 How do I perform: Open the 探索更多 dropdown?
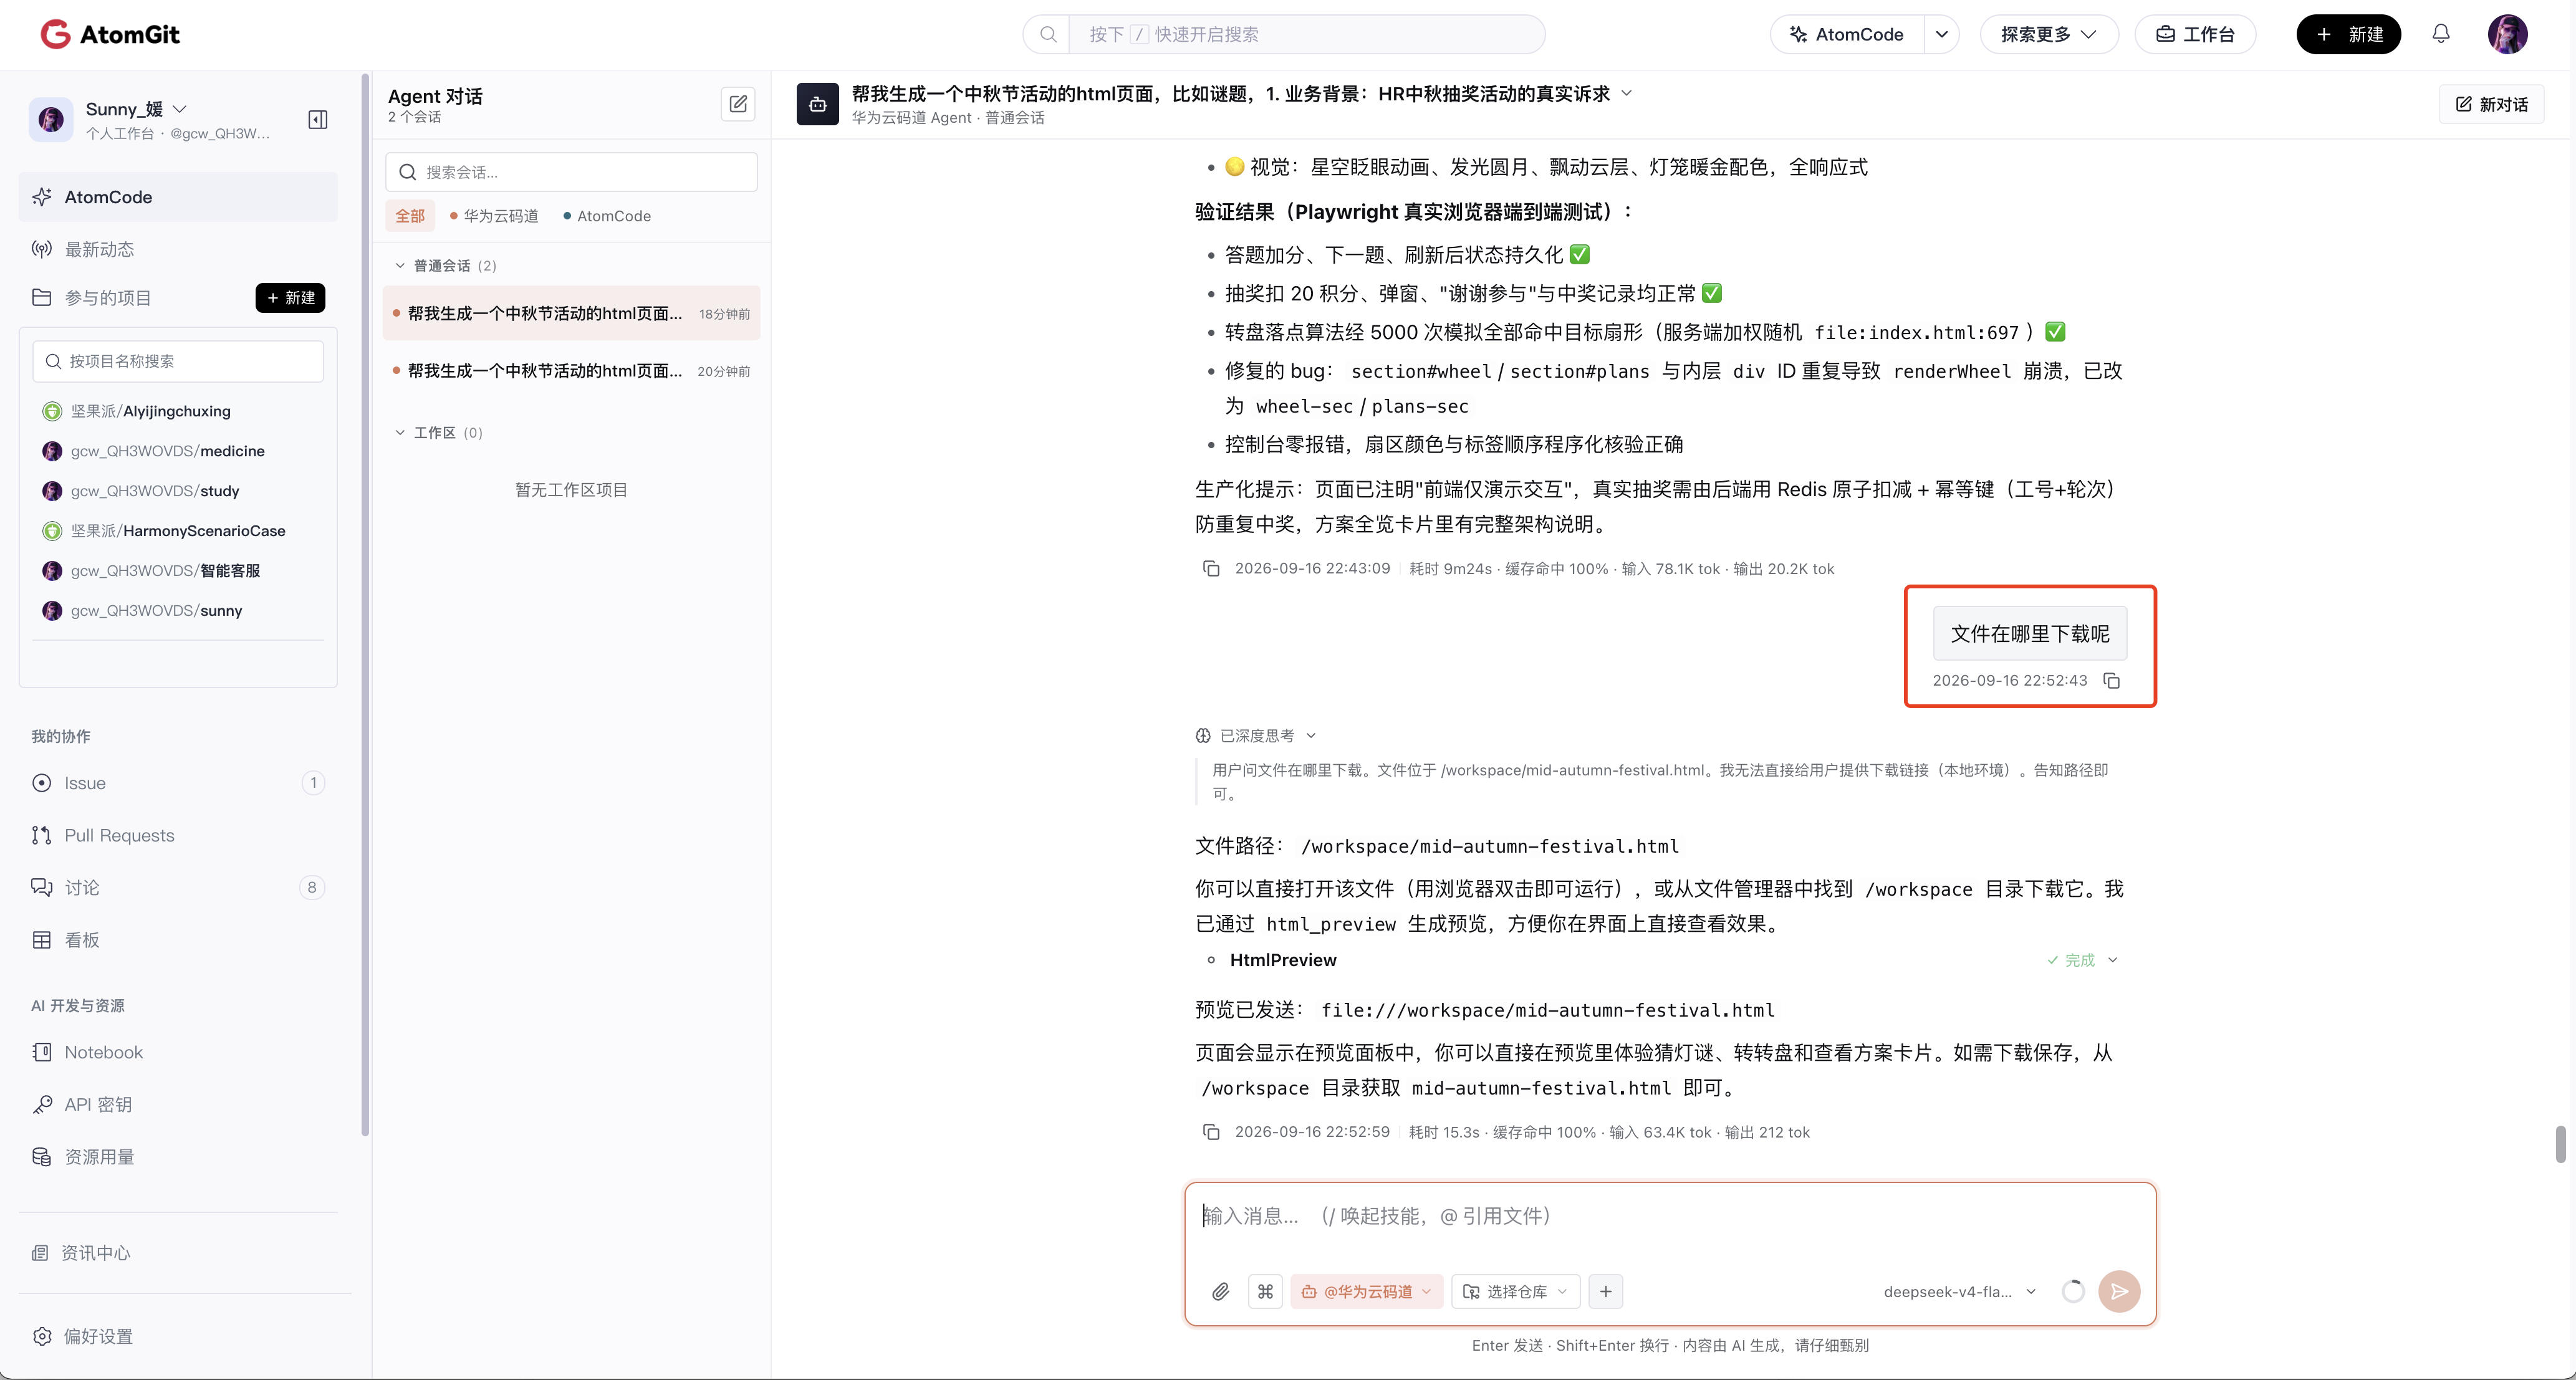pos(2048,34)
